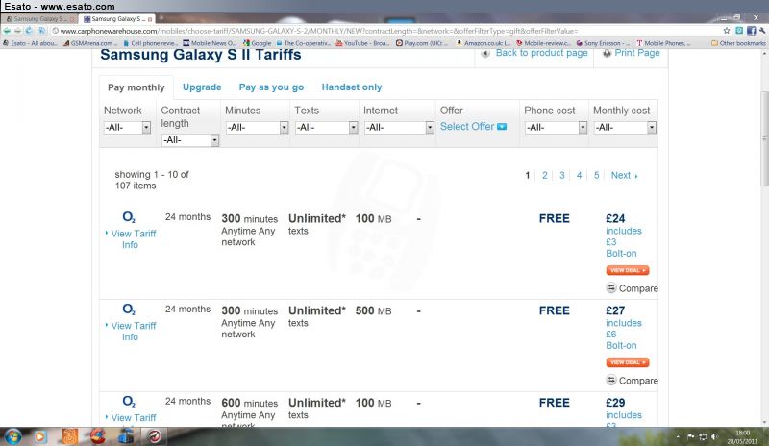
Task: Open the wrench settings menu
Action: click(762, 31)
